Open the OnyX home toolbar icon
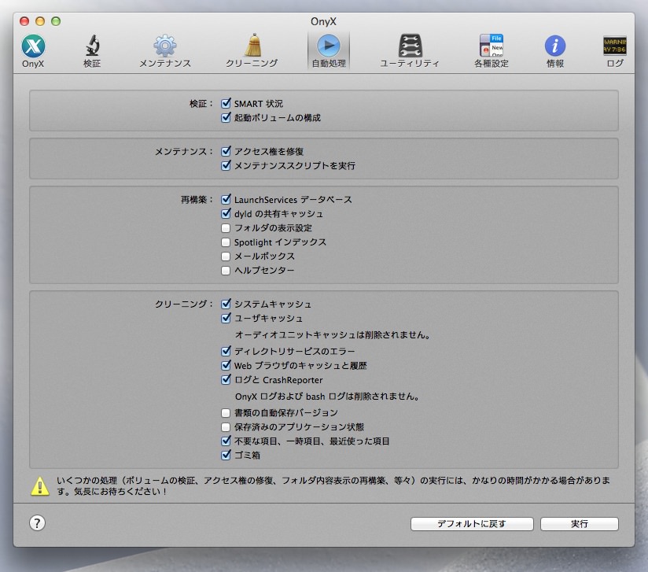Image resolution: width=648 pixels, height=572 pixels. pyautogui.click(x=33, y=51)
